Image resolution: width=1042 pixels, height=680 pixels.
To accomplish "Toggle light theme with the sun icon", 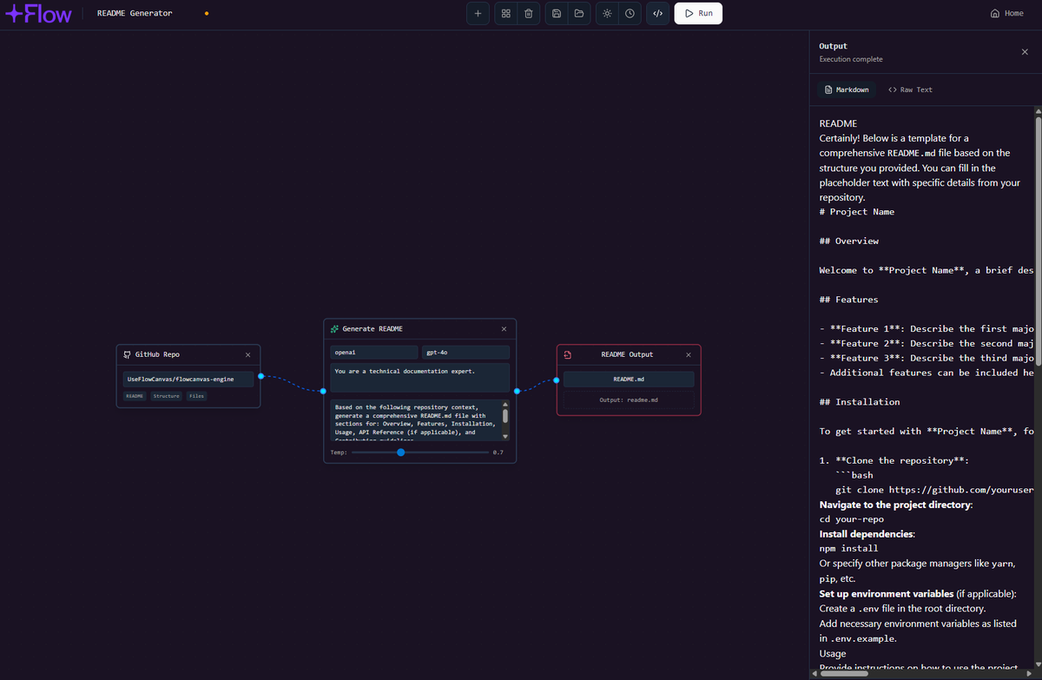I will point(607,13).
